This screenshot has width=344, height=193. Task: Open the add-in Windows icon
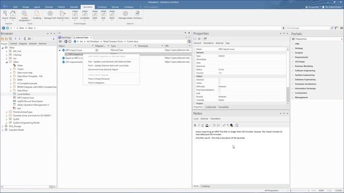point(138,15)
